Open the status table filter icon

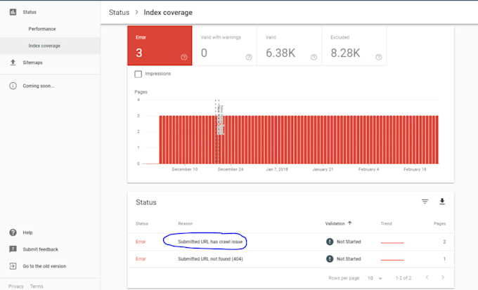coord(425,202)
